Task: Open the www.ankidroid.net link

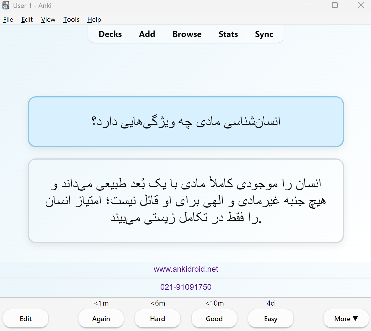Action: pyautogui.click(x=186, y=269)
